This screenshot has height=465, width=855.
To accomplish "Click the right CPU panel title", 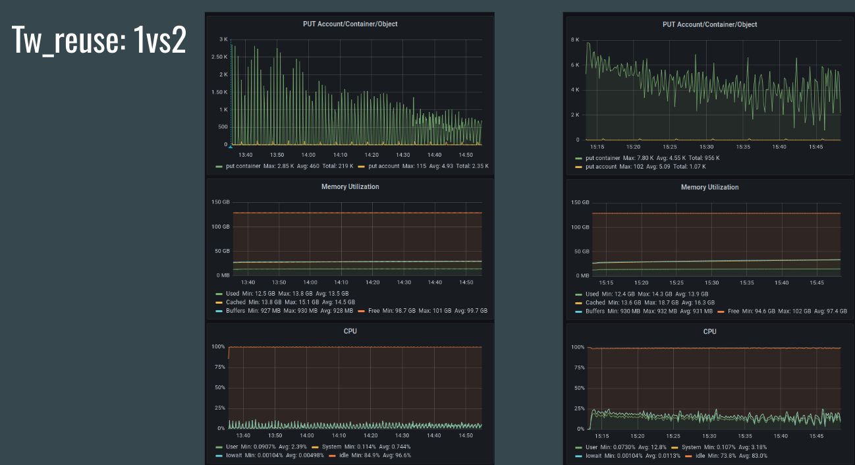I will tap(709, 331).
